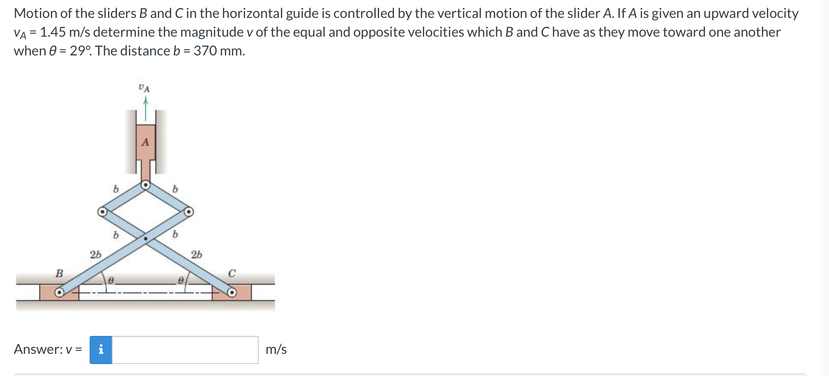This screenshot has width=829, height=376.
Task: Click the label b near the top joint
Action: pyautogui.click(x=116, y=189)
